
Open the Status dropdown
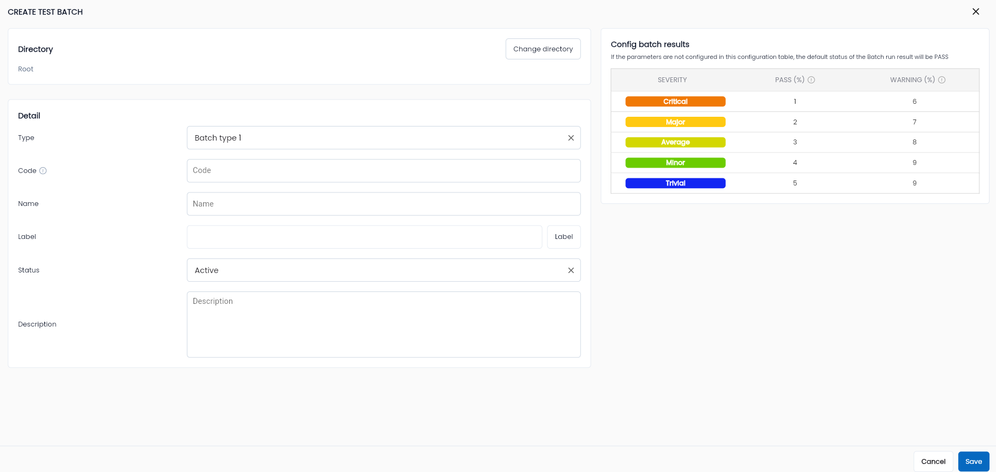click(x=384, y=270)
